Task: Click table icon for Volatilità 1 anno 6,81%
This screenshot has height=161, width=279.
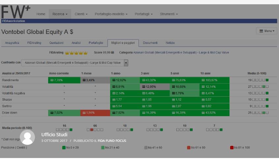Action: click(x=114, y=87)
